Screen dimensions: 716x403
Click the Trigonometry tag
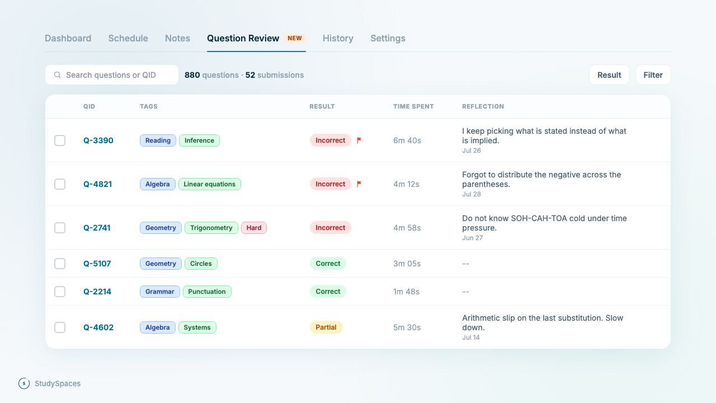coord(211,228)
